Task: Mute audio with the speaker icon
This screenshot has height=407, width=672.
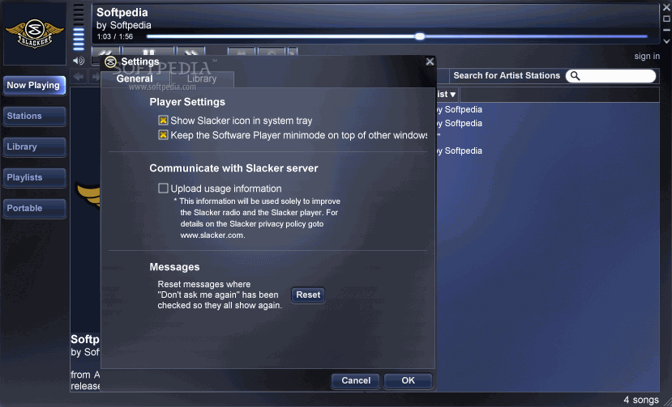Action: click(x=79, y=61)
